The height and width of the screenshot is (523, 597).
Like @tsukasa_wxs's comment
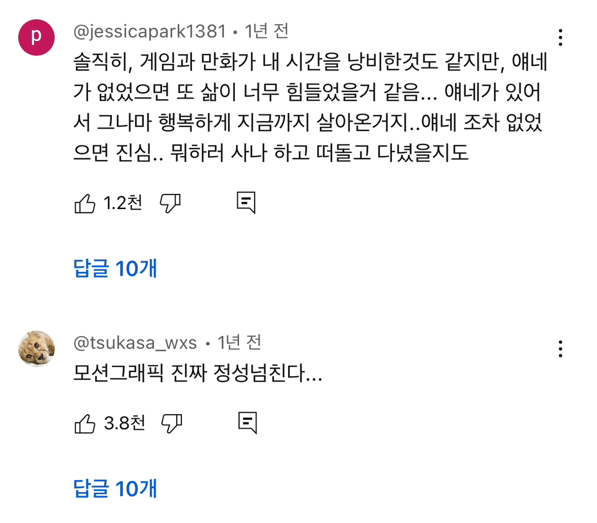86,422
